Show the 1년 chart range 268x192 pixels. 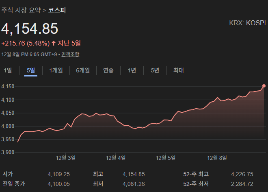point(132,70)
